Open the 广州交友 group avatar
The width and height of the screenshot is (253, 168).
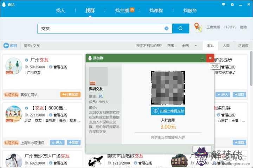coord(14,66)
